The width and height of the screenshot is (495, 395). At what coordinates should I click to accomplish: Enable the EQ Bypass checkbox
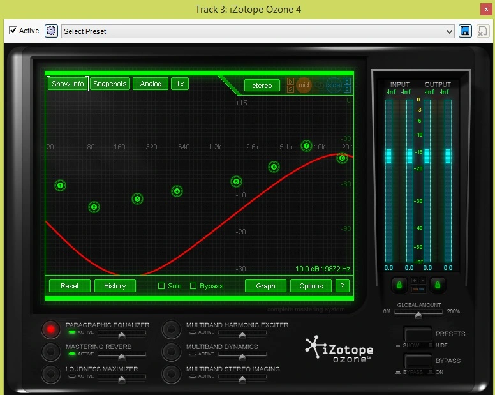point(193,286)
